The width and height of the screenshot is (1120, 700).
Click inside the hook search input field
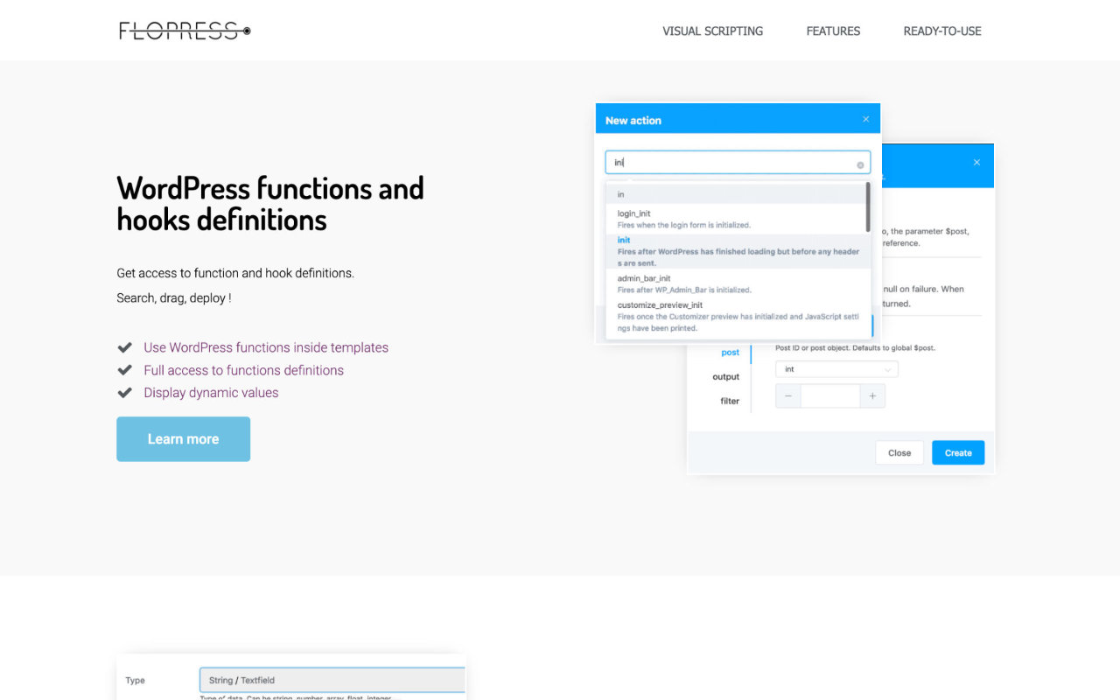tap(737, 162)
